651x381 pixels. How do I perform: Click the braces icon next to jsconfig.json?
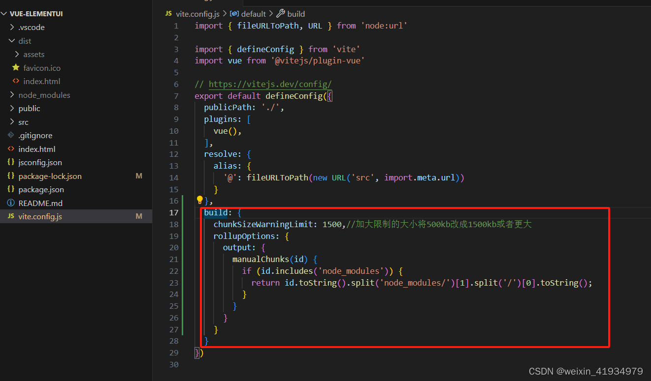11,162
